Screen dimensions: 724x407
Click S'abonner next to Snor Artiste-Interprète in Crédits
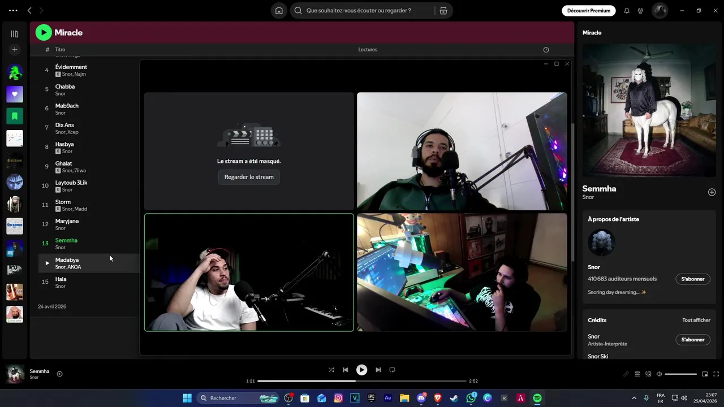pos(693,340)
